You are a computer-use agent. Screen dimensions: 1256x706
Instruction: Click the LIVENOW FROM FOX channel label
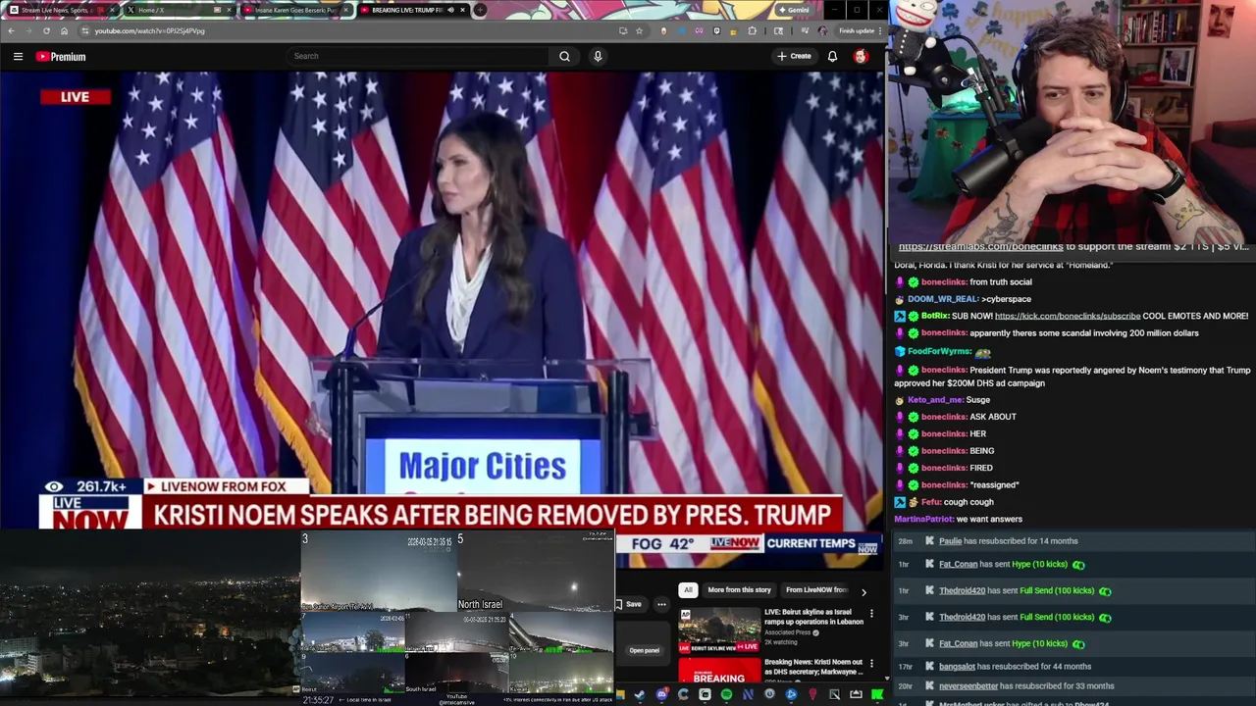pyautogui.click(x=224, y=486)
